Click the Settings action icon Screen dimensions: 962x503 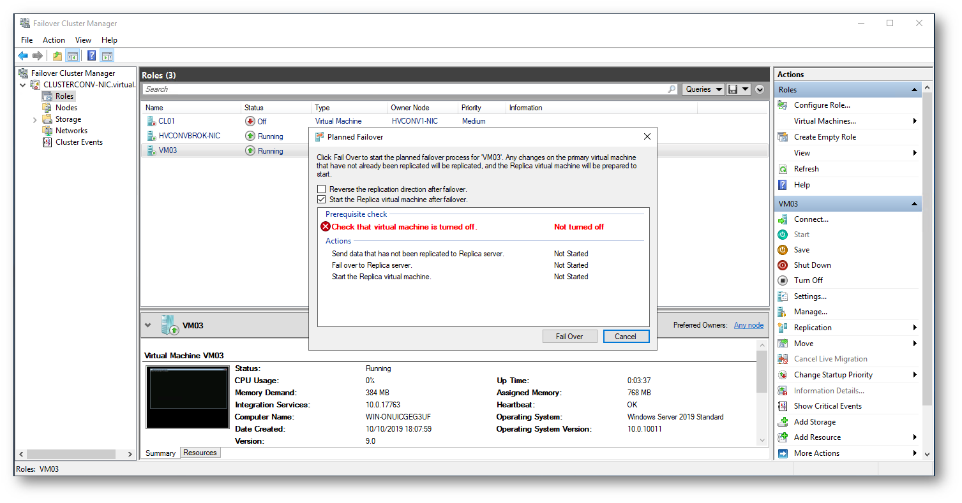click(783, 296)
